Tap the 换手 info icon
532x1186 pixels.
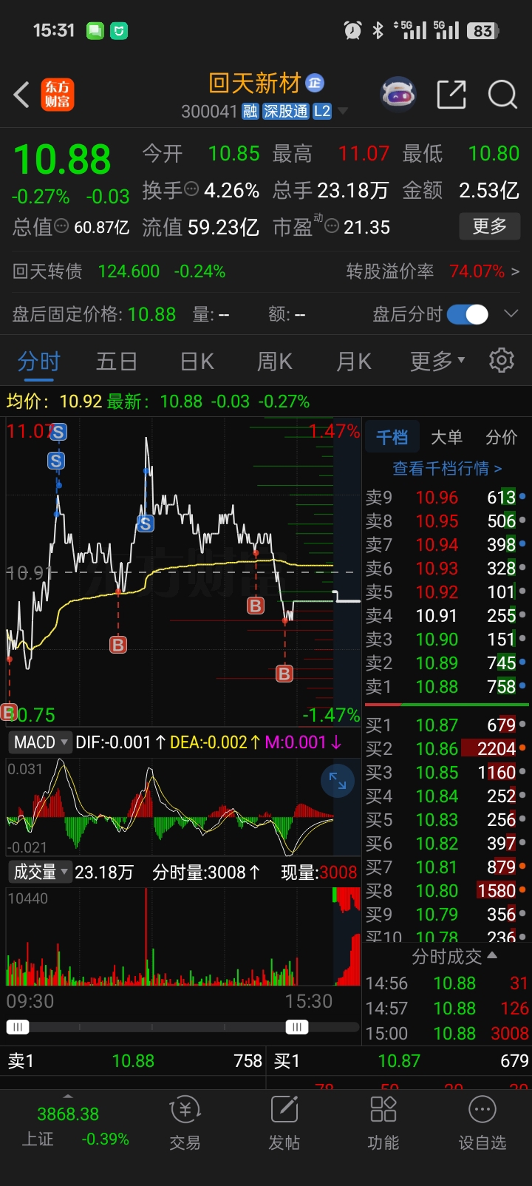[x=191, y=189]
